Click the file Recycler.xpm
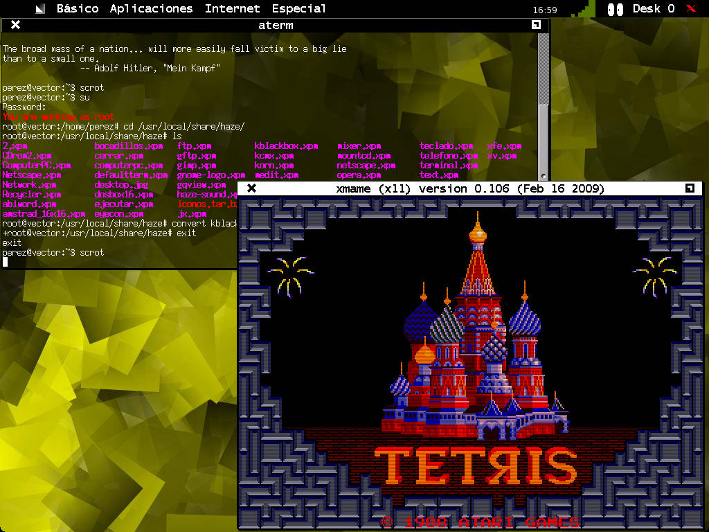This screenshot has height=532, width=709. coord(32,195)
